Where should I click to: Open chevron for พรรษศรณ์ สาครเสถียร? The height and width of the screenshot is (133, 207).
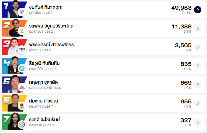point(197,47)
